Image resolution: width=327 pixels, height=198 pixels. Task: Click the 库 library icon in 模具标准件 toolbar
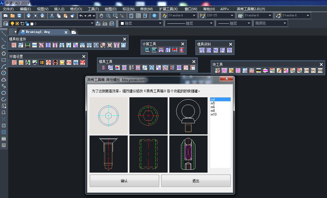tap(14, 45)
